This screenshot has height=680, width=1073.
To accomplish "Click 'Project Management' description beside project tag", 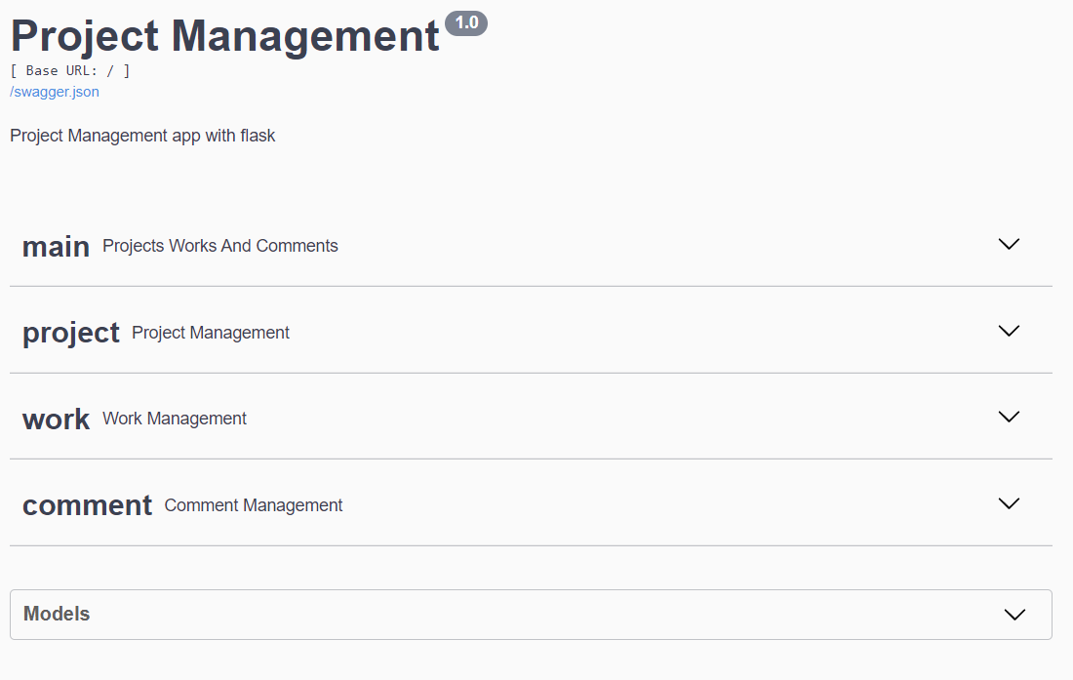I will [211, 333].
